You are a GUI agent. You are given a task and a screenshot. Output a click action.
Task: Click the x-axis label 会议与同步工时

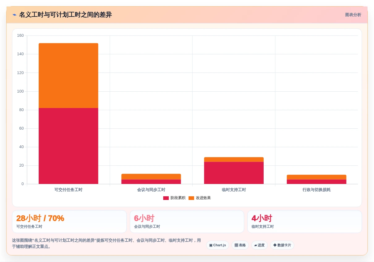tap(151, 190)
